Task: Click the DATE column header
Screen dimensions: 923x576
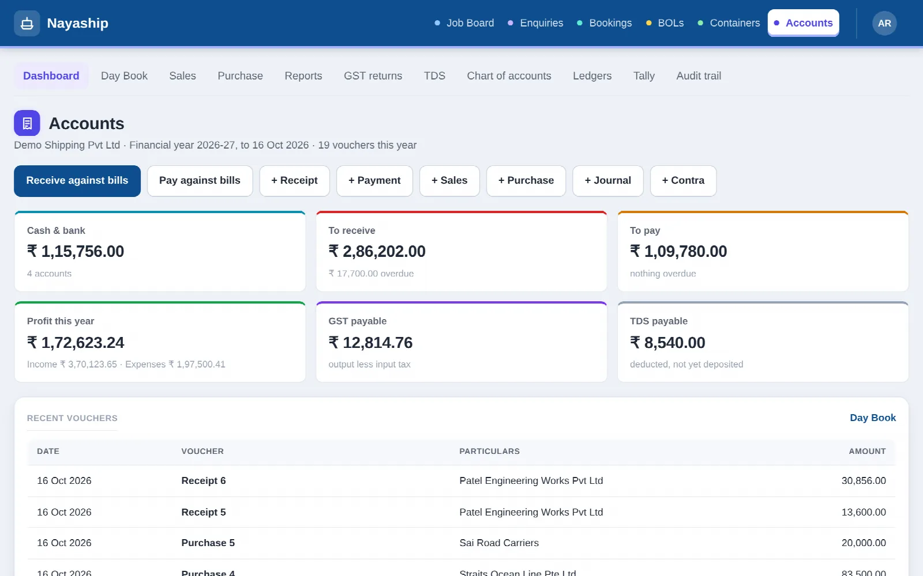Action: tap(48, 452)
